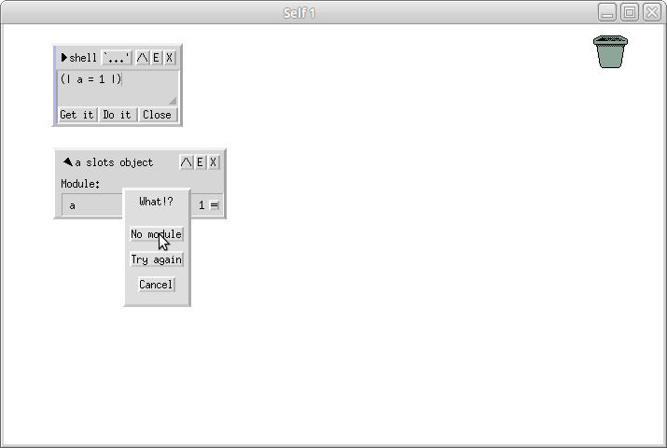The height and width of the screenshot is (448, 667).
Task: Expand the shell outliner triangle
Action: pos(64,58)
